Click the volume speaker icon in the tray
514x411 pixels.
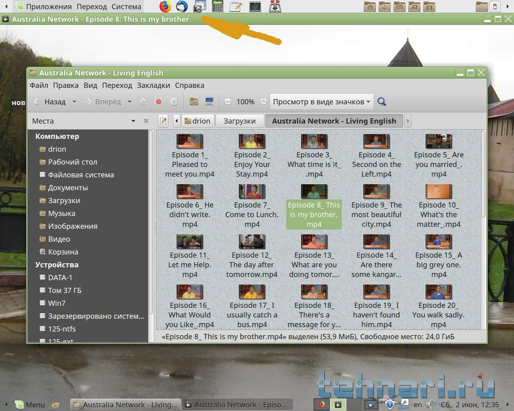point(431,405)
